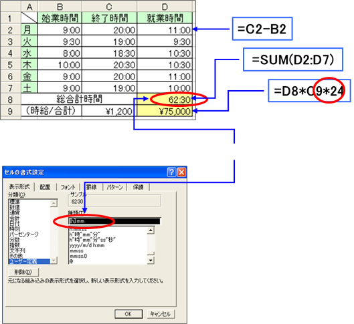Select 時刻 in the category list
Viewport: 354px width, 324px height.
15,228
